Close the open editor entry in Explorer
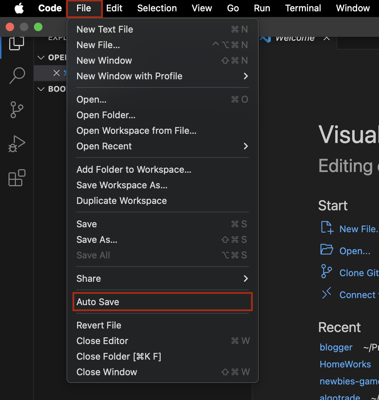The height and width of the screenshot is (400, 379). [57, 73]
